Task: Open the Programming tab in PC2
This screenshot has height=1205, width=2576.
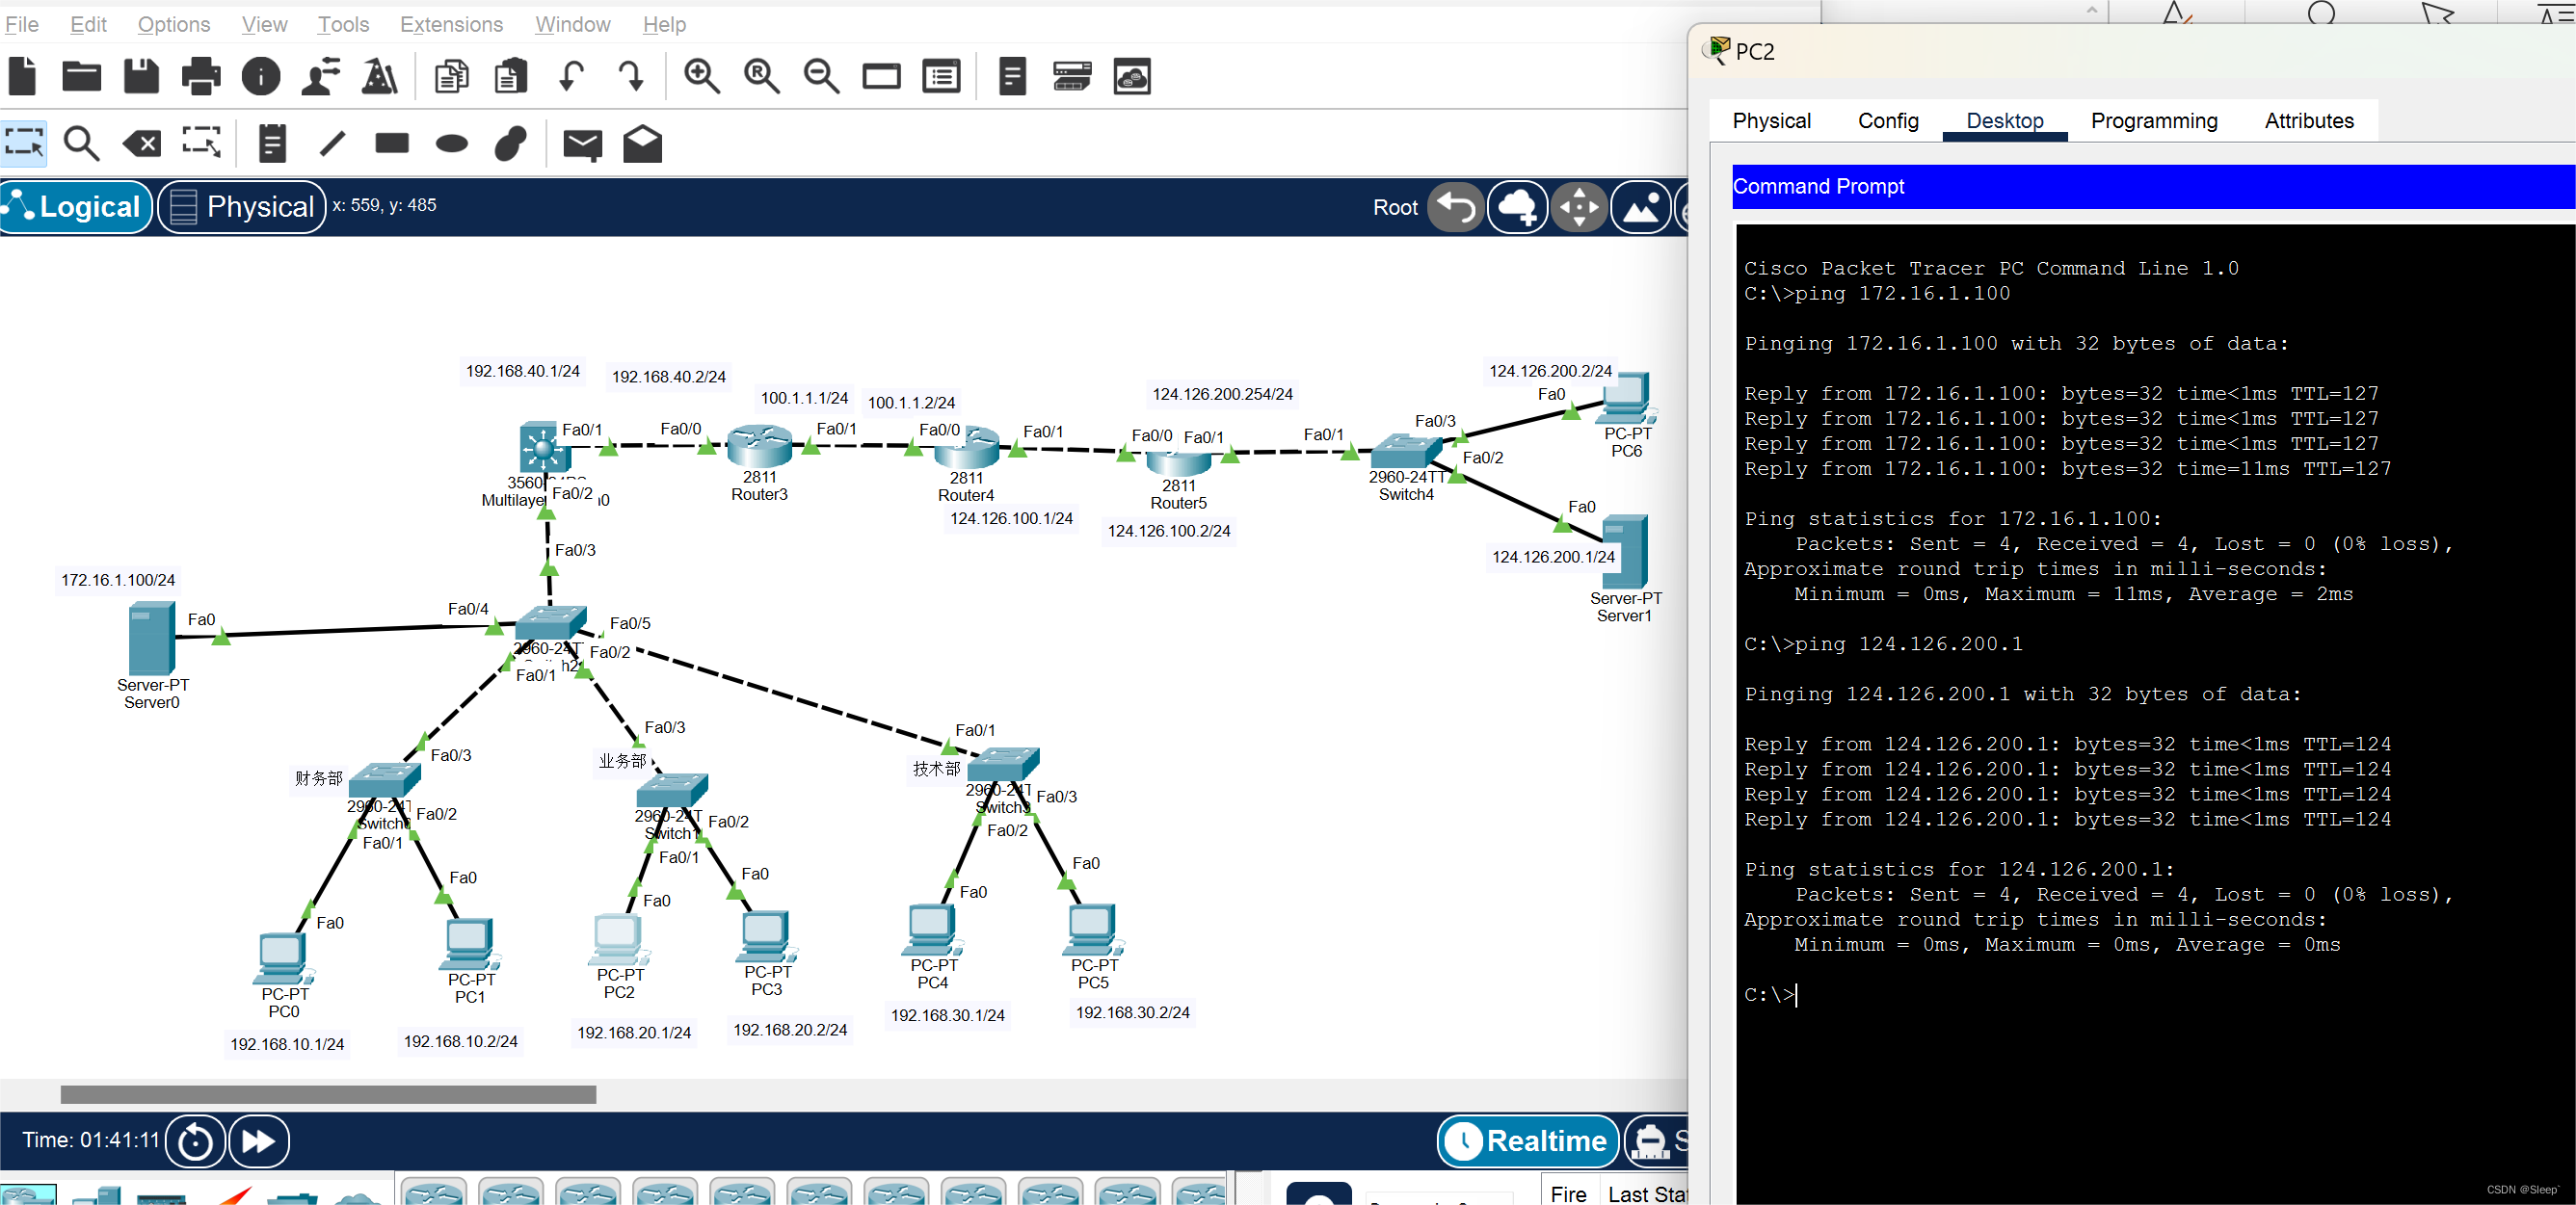Action: [x=2153, y=121]
